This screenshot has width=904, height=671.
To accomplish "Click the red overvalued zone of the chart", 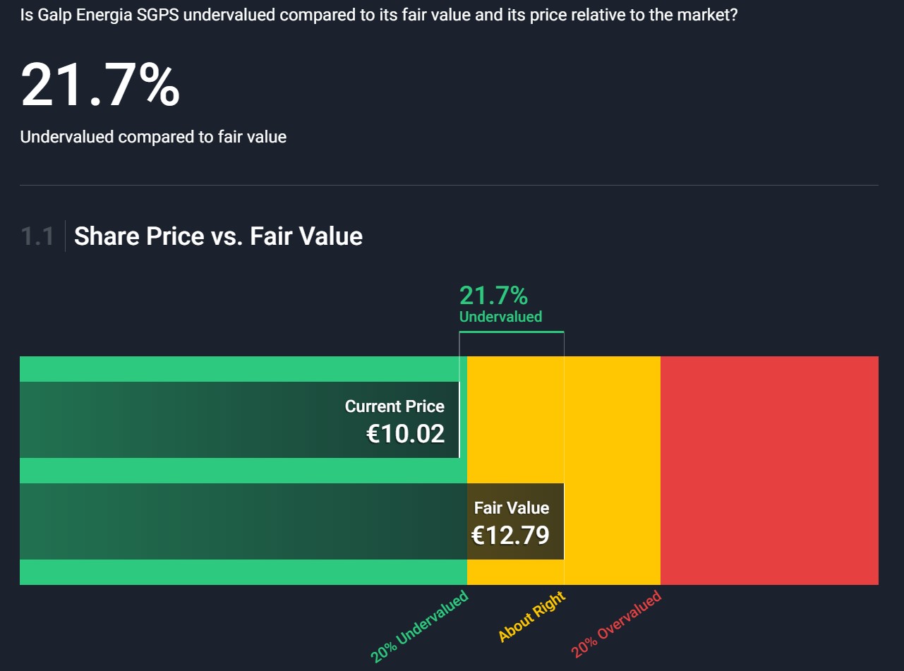I will pyautogui.click(x=769, y=470).
